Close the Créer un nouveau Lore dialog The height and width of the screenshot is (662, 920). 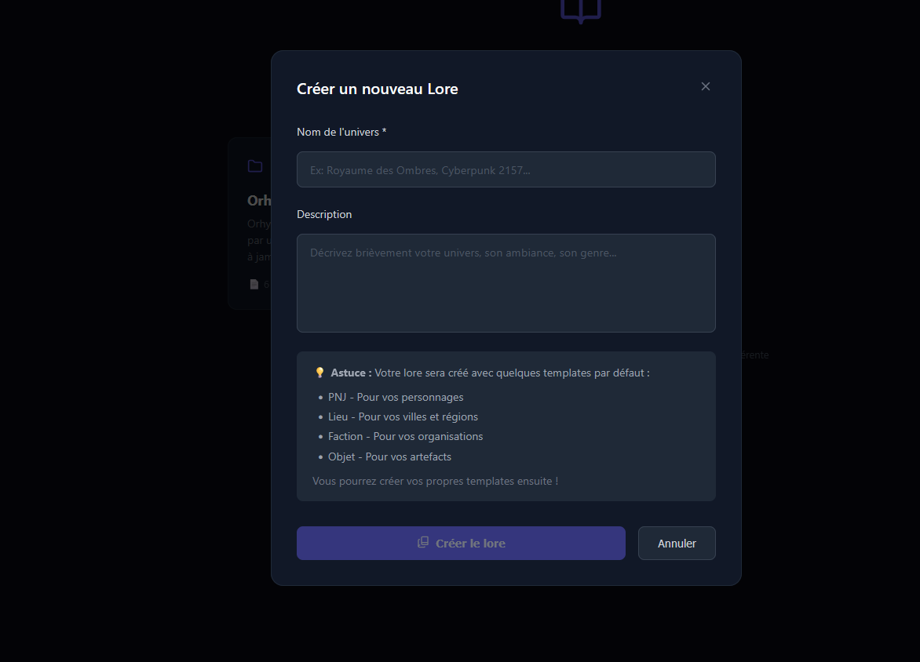pos(705,87)
